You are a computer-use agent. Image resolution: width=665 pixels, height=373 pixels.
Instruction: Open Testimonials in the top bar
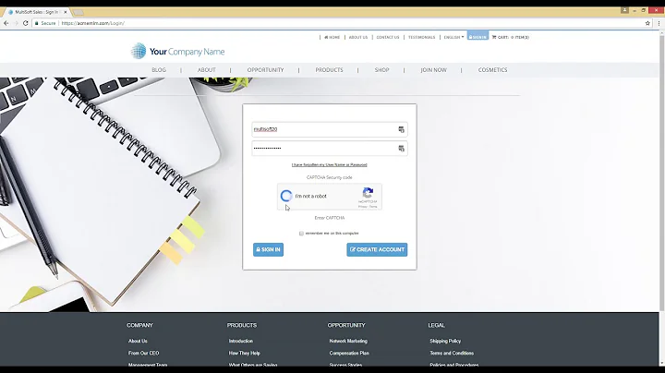(x=421, y=37)
